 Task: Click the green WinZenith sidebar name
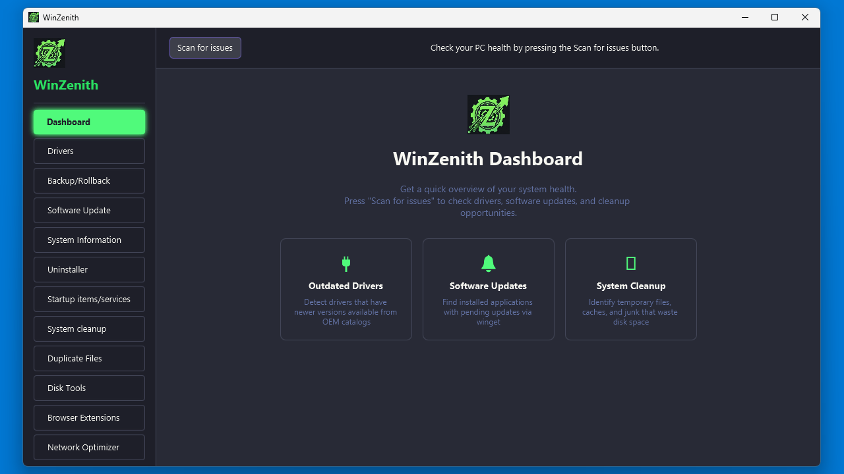pyautogui.click(x=66, y=85)
